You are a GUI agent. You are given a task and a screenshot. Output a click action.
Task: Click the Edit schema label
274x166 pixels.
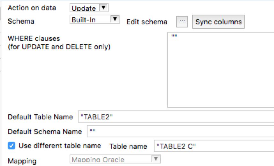pos(147,22)
